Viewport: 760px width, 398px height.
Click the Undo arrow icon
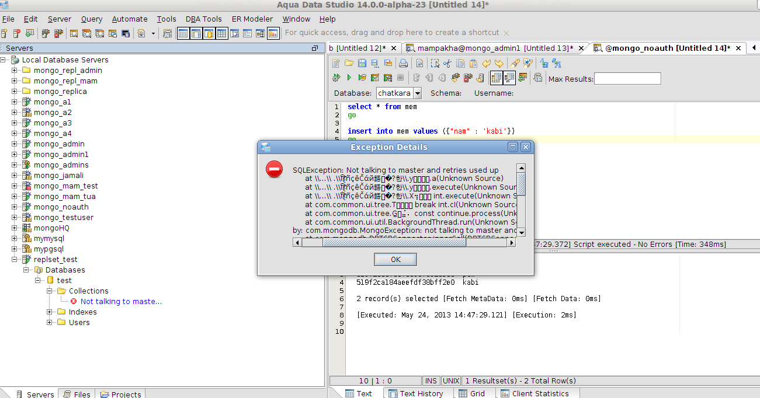point(486,63)
